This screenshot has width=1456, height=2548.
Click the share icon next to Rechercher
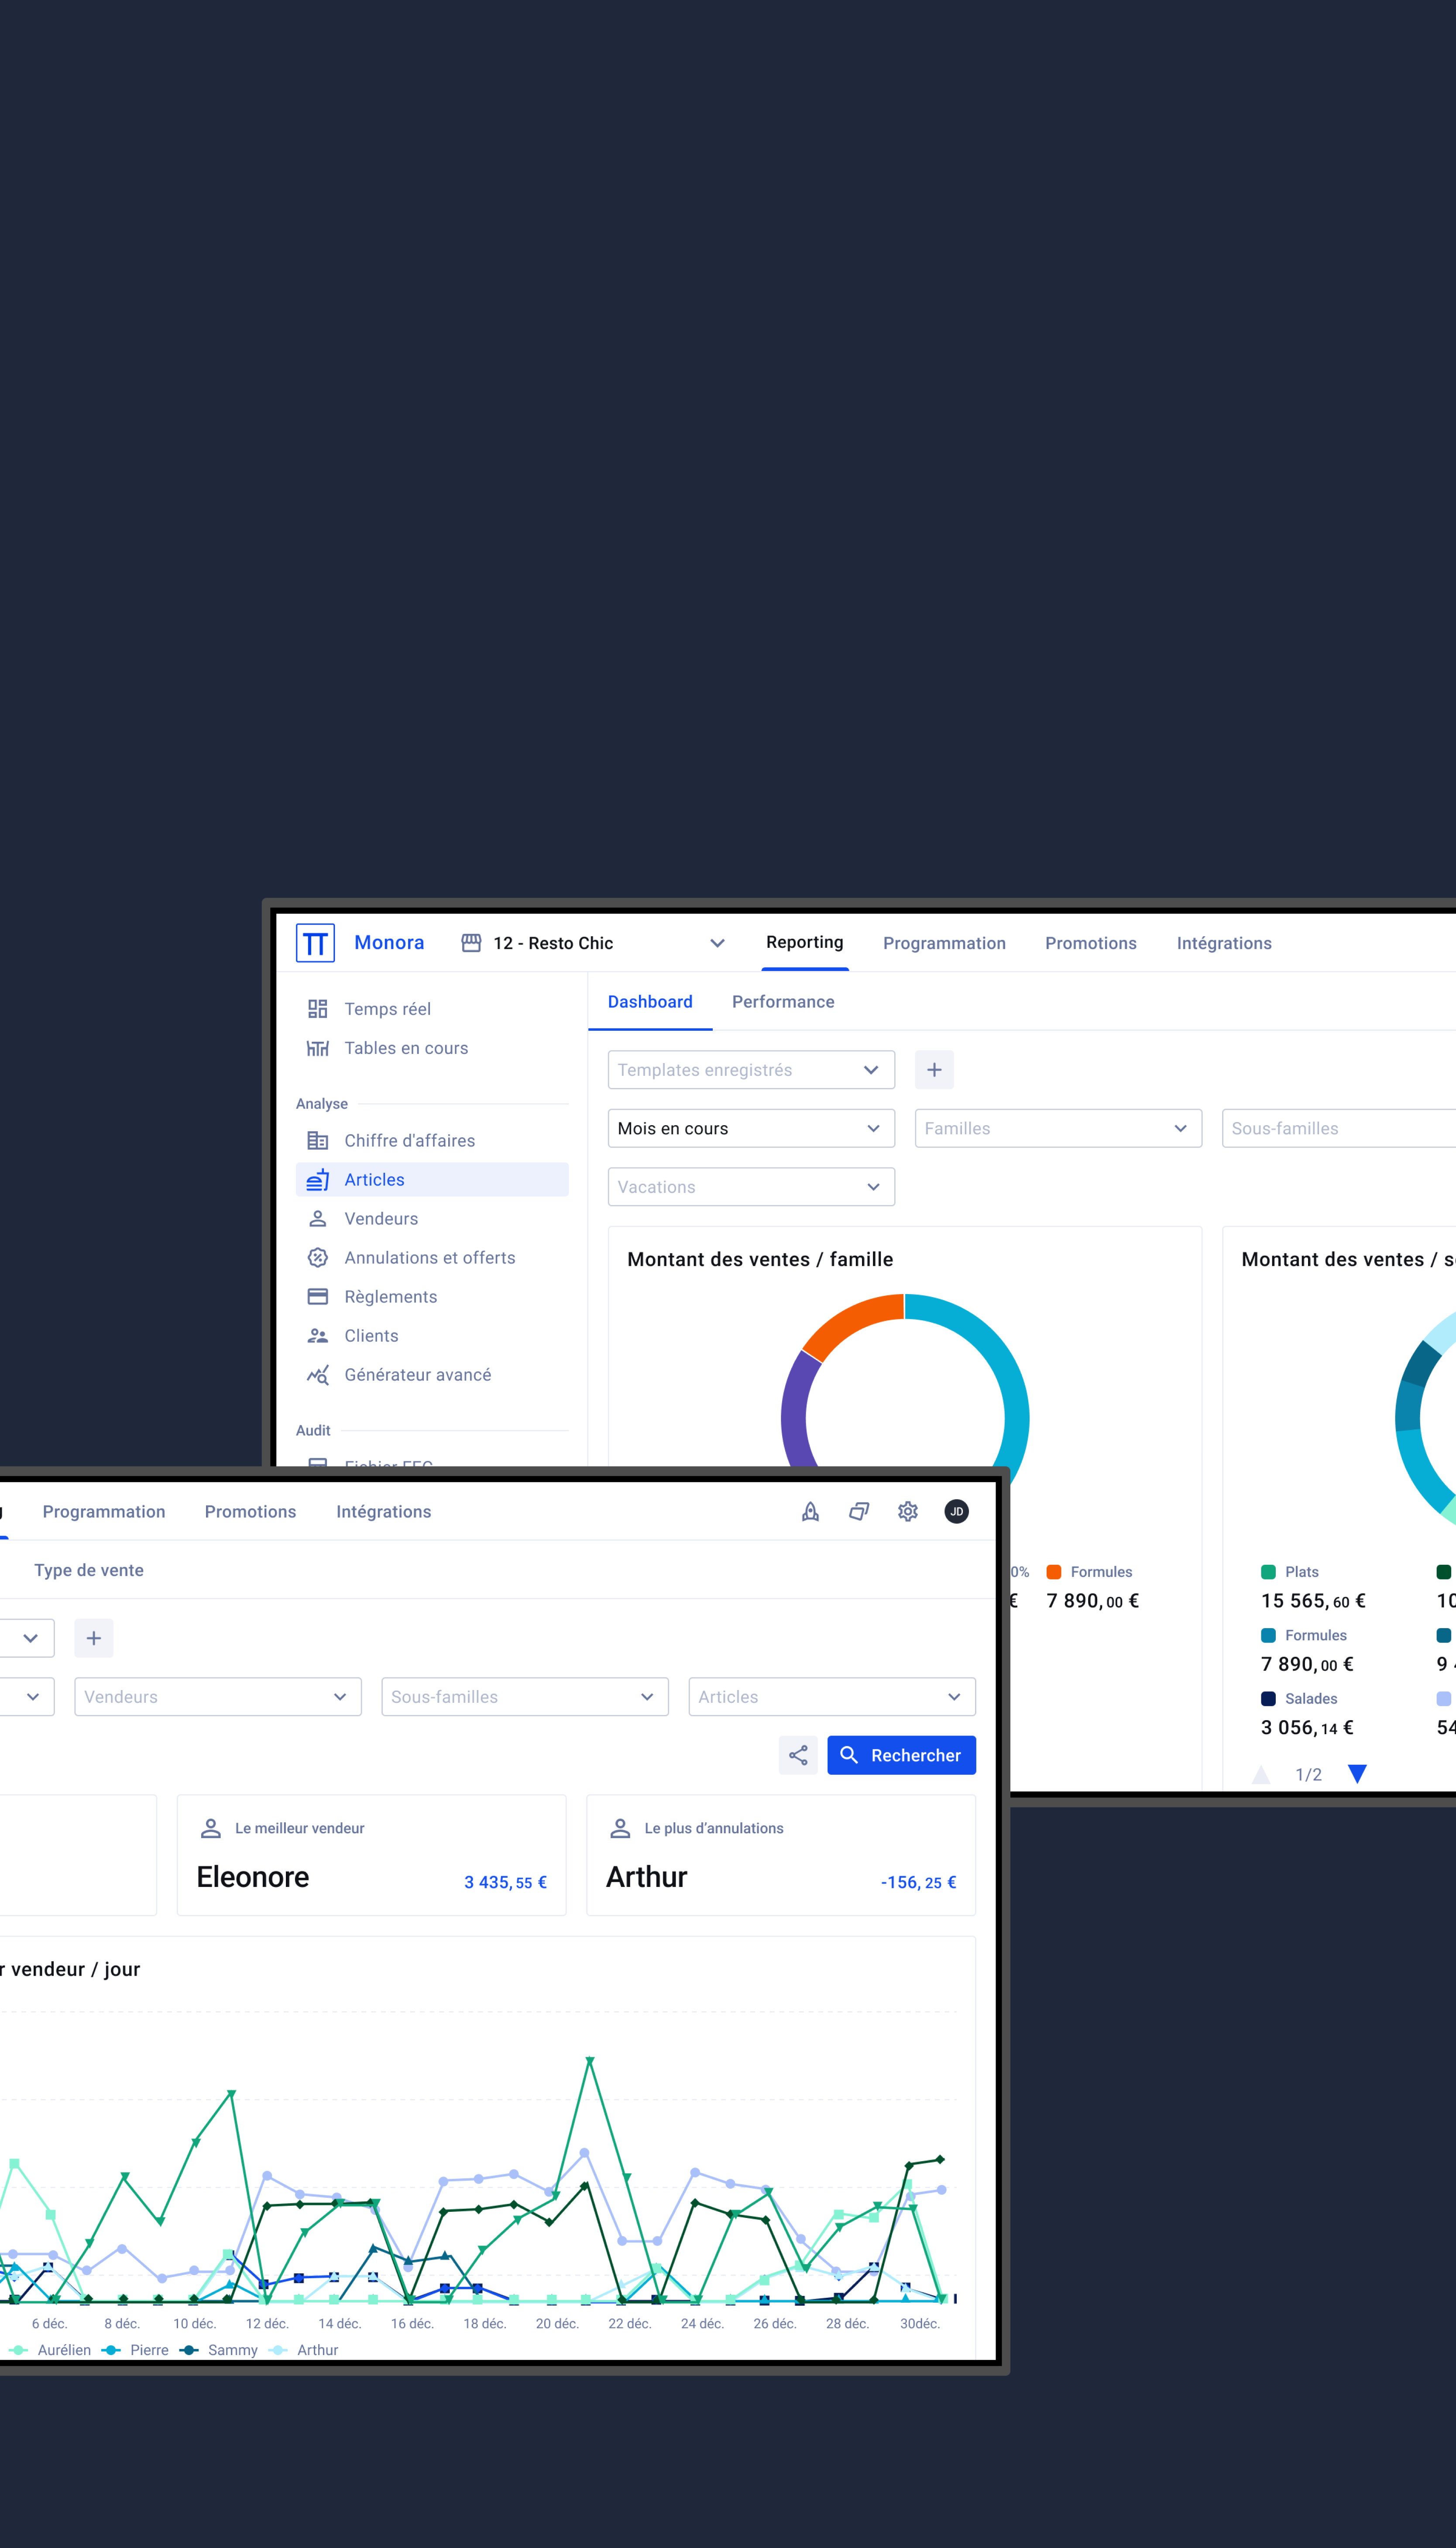coord(798,1755)
